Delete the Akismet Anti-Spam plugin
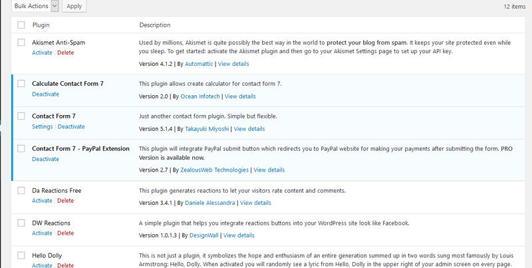 click(65, 53)
